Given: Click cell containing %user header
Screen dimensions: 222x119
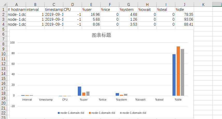Looking at the screenshot, I should pyautogui.click(x=91, y=10).
